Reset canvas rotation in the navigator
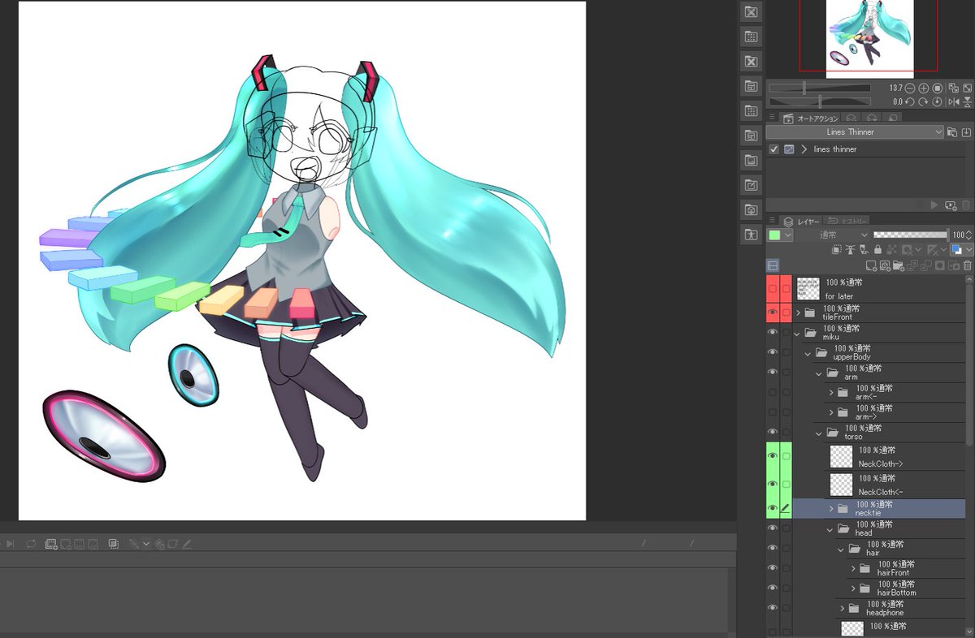Screen dimensions: 975x638 [937, 101]
